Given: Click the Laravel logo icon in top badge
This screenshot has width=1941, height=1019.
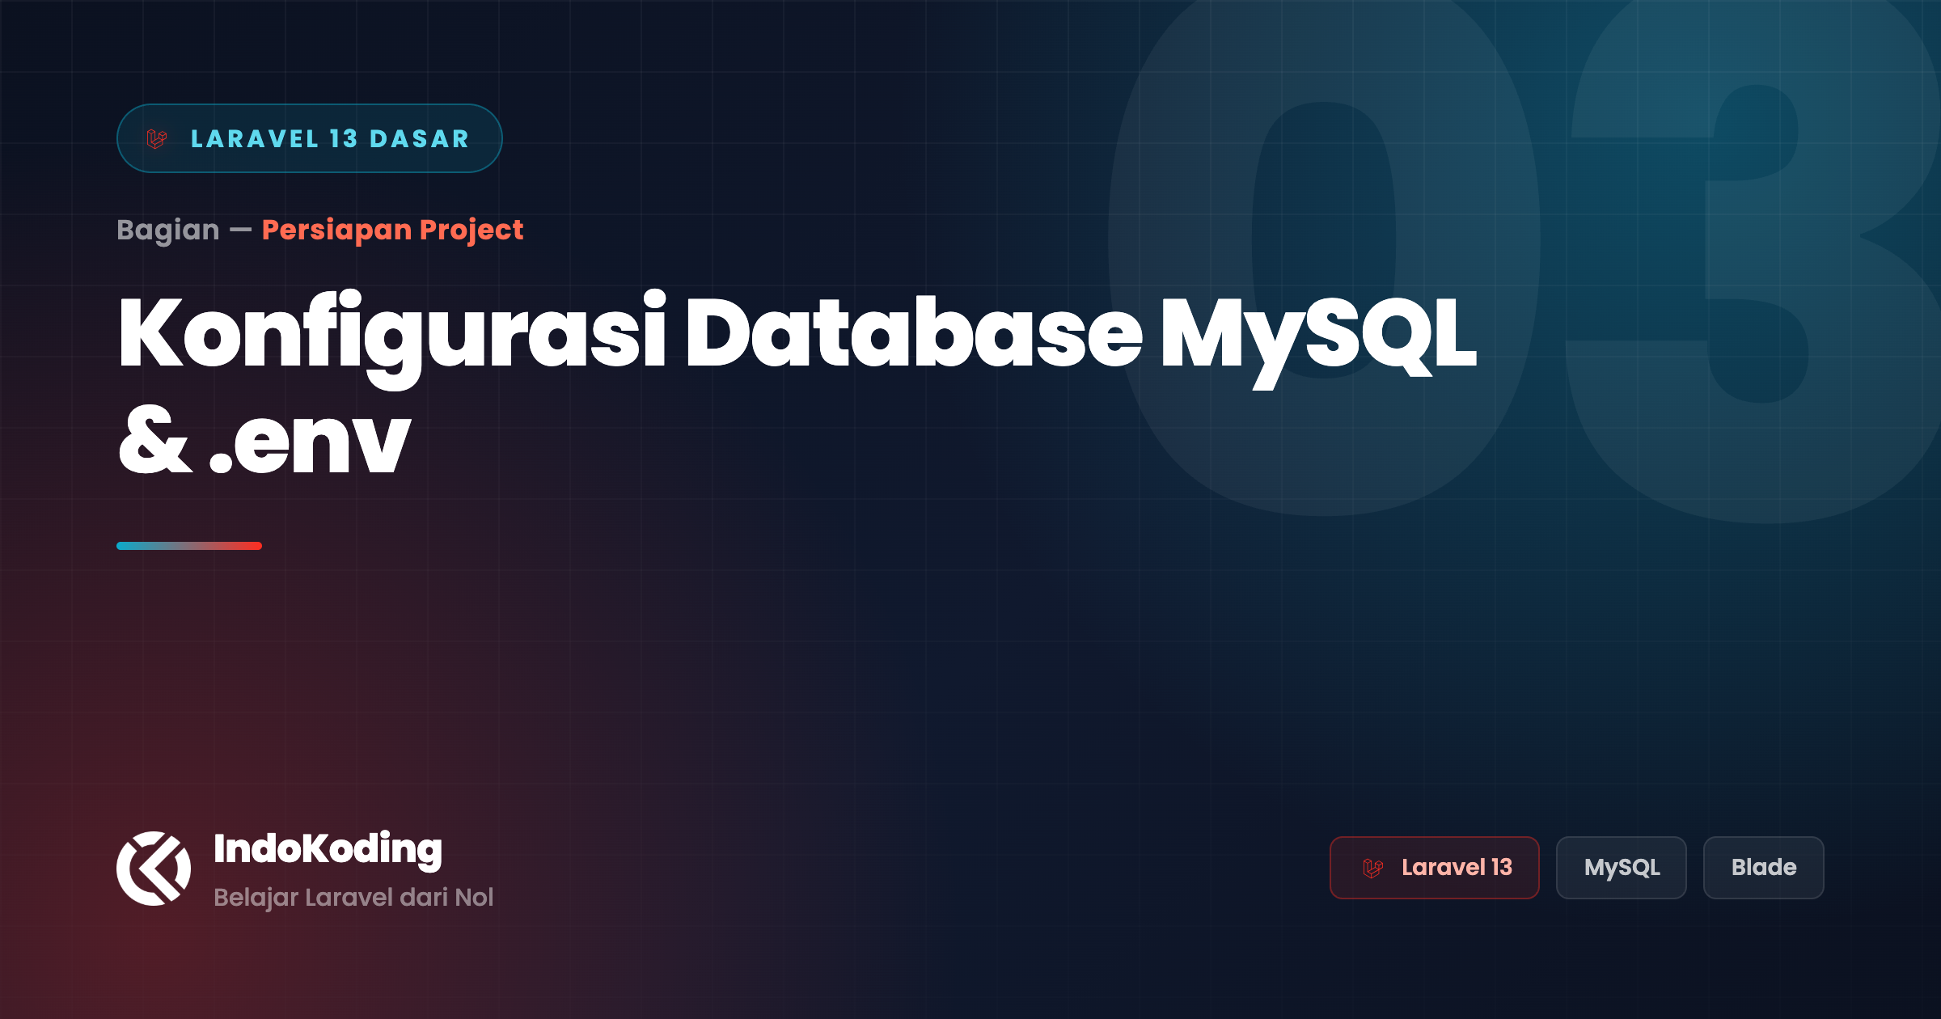Looking at the screenshot, I should [157, 139].
